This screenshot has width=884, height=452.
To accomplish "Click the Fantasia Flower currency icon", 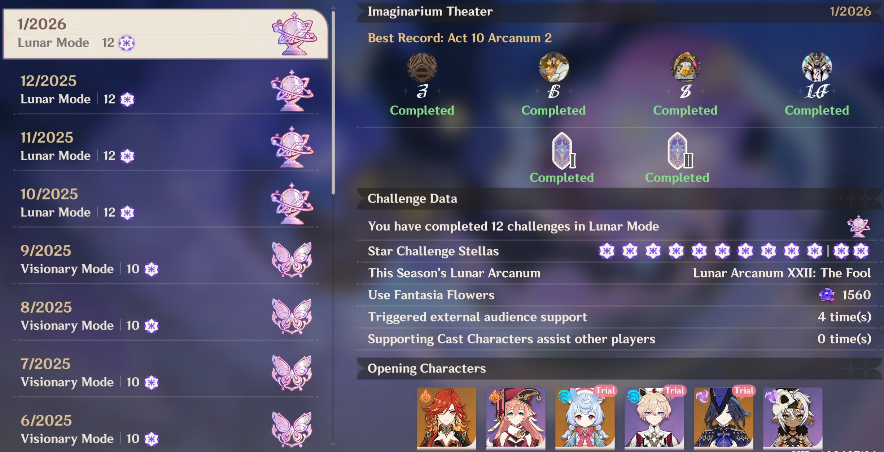I will (827, 295).
